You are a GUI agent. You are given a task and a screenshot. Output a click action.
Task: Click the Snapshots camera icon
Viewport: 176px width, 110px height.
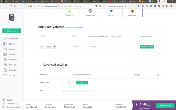[x=5, y=60]
